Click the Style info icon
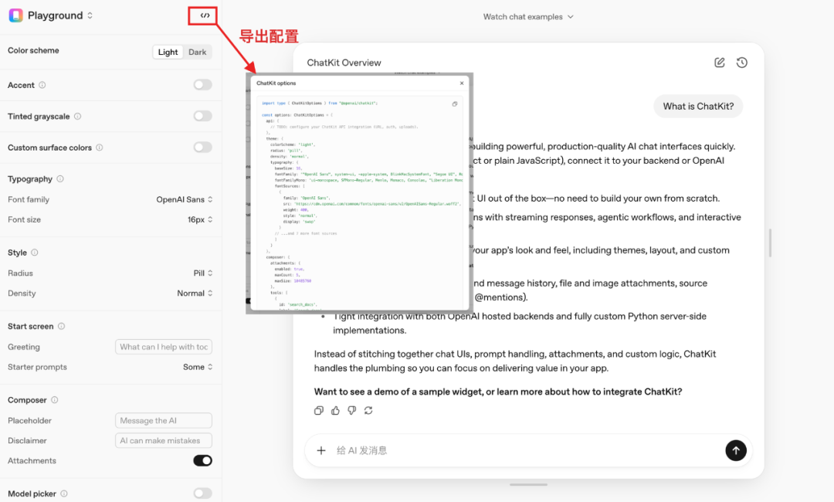 point(35,253)
